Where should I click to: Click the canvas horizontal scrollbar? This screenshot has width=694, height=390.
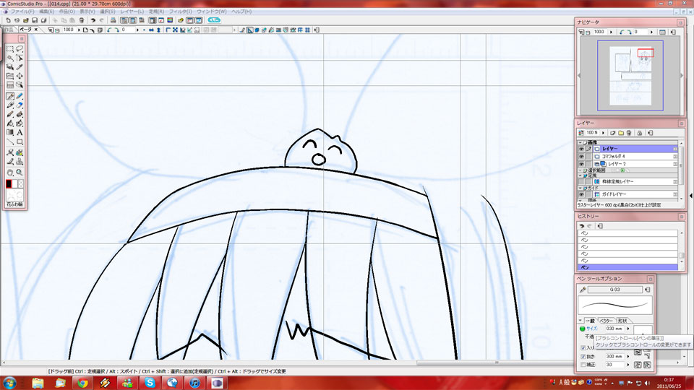(497, 363)
